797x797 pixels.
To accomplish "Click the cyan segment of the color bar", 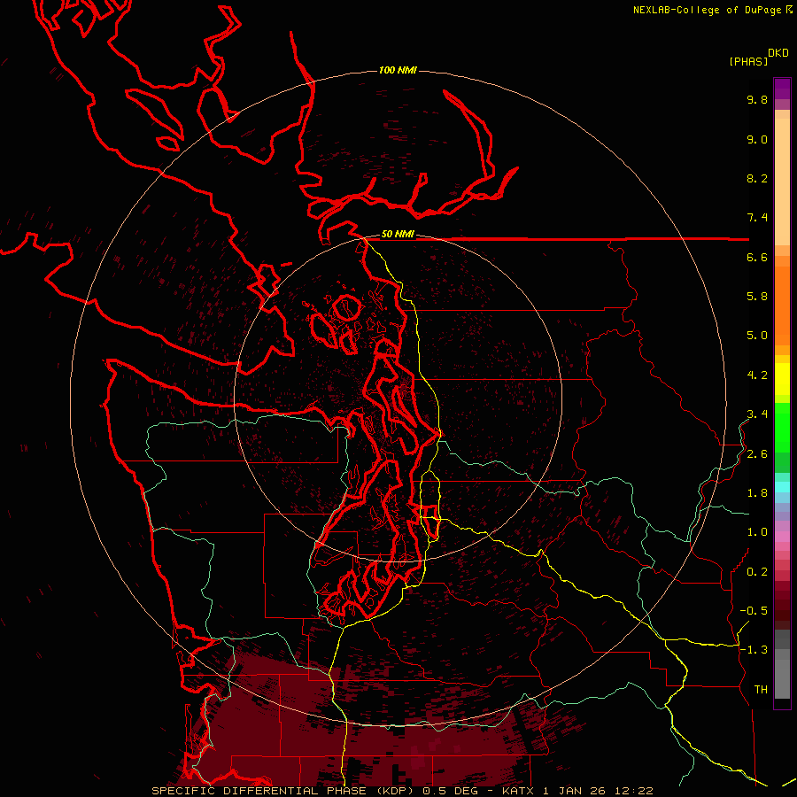I will [782, 487].
